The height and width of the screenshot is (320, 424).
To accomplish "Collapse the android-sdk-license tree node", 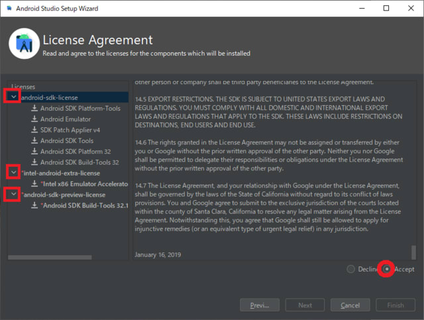I will click(x=14, y=97).
